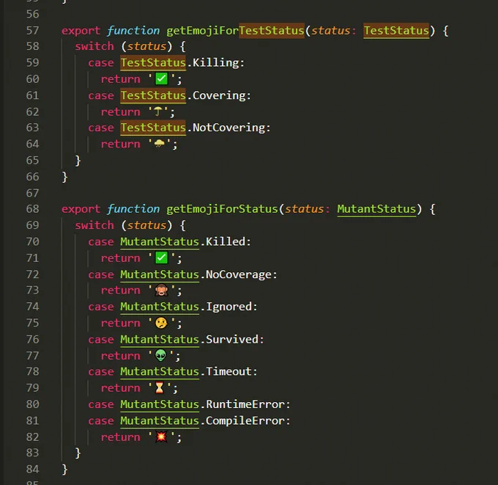The height and width of the screenshot is (485, 498).
Task: Click the green check emoji on line 60
Action: click(161, 79)
